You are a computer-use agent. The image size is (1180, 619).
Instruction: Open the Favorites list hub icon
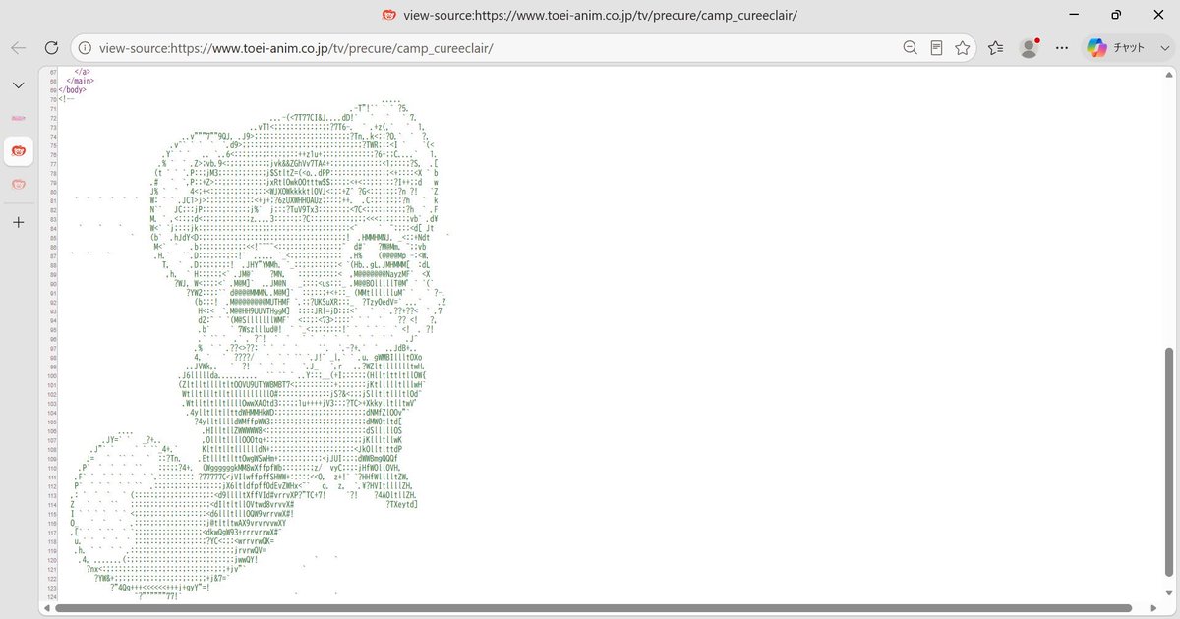(x=996, y=47)
